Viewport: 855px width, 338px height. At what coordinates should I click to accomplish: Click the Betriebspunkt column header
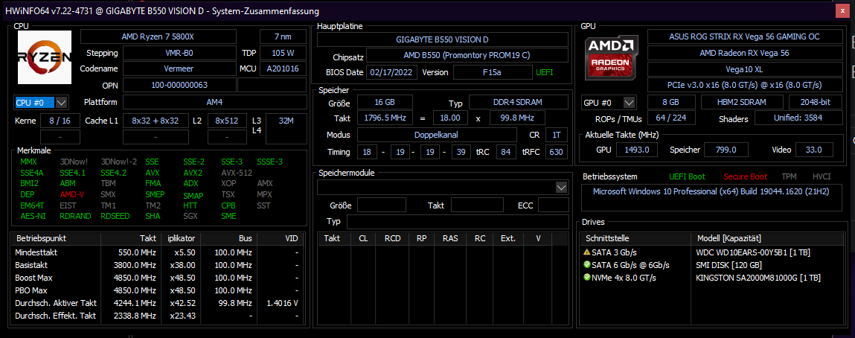[x=56, y=239]
